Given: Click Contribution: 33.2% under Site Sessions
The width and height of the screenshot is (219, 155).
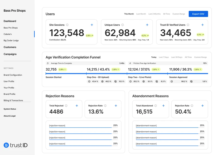Looking at the screenshot, I should [x=58, y=40].
